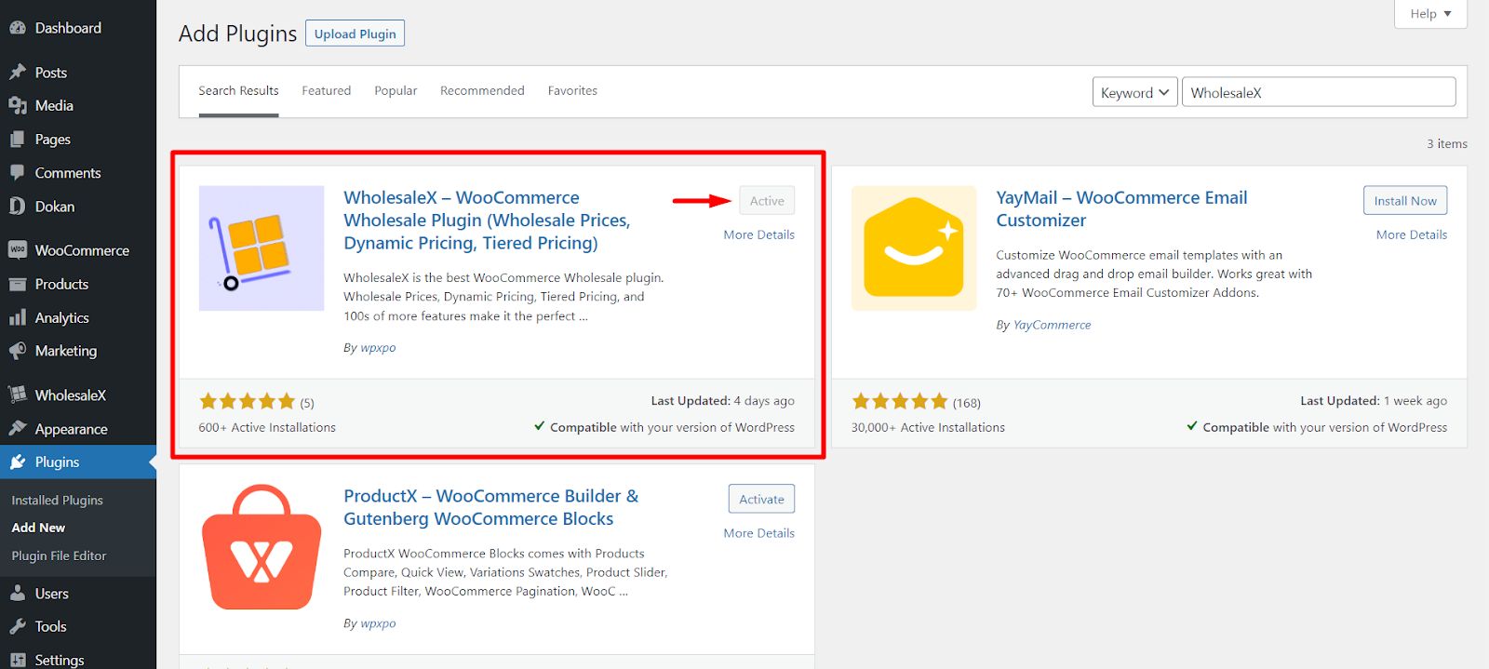Open More Details for YayMail plugin
The height and width of the screenshot is (669, 1489).
coord(1412,234)
